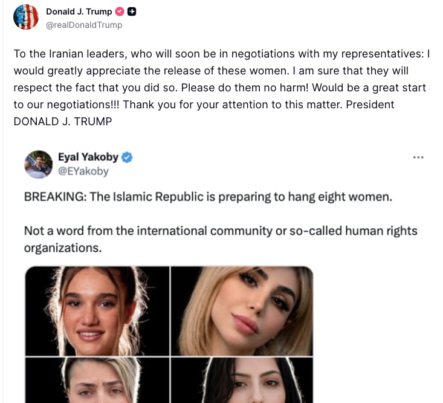This screenshot has width=443, height=403.
Task: Click Donald J. Trump's profile avatar
Action: click(x=26, y=17)
